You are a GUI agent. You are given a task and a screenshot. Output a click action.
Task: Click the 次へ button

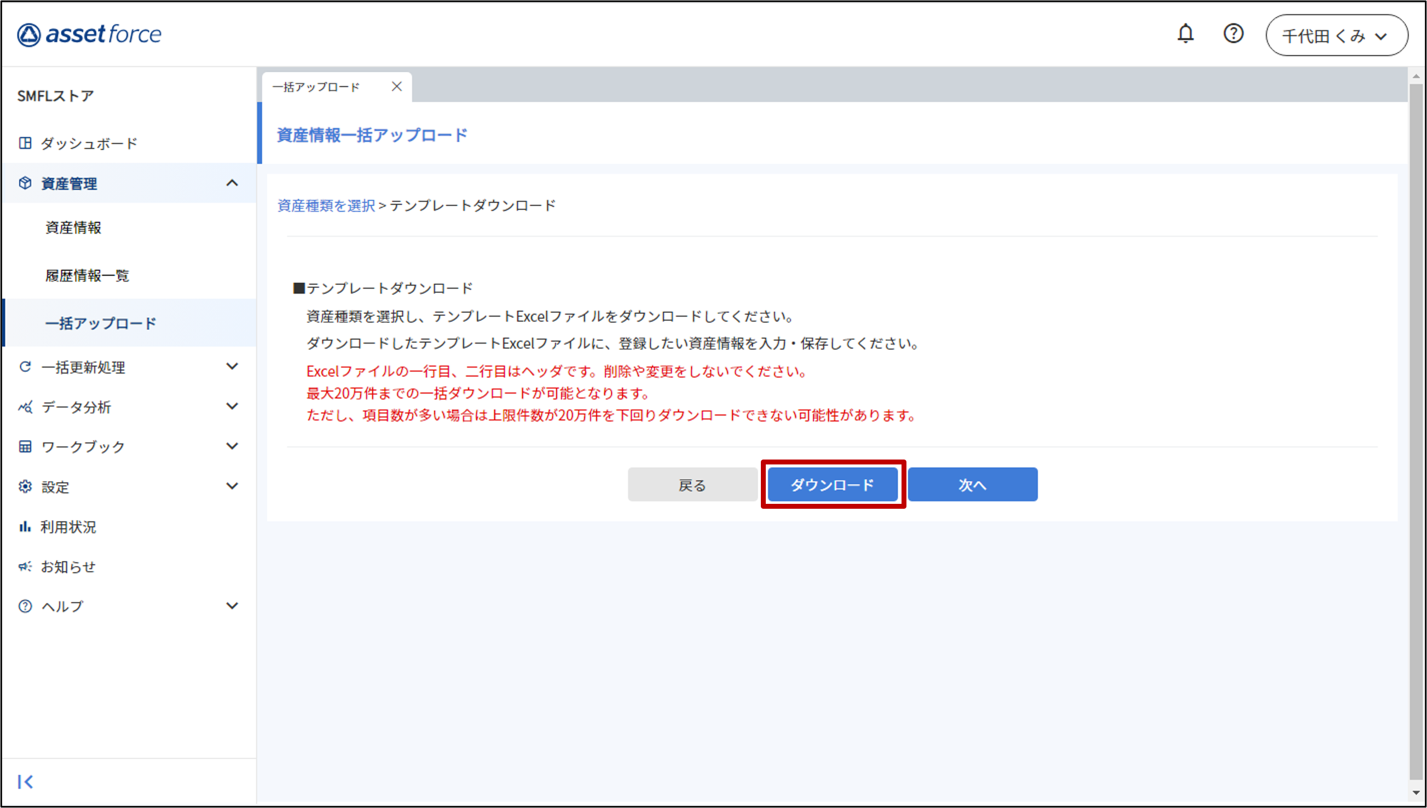tap(972, 485)
